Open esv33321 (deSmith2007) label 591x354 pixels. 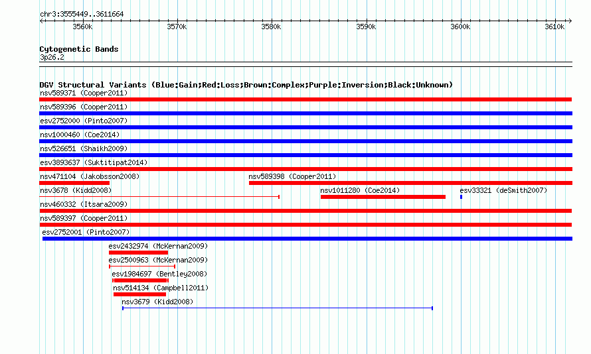point(503,190)
